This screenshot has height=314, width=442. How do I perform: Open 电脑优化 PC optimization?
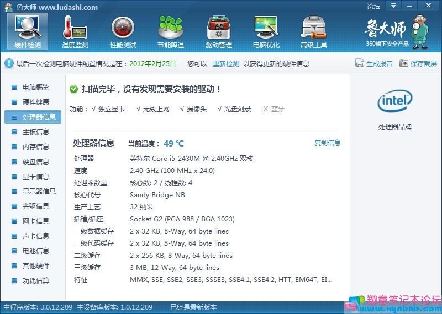click(x=266, y=31)
